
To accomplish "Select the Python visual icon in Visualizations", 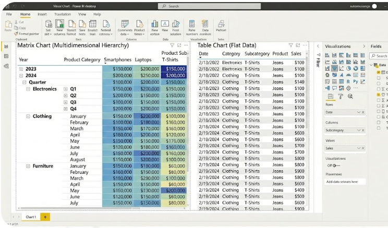I will pos(355,81).
